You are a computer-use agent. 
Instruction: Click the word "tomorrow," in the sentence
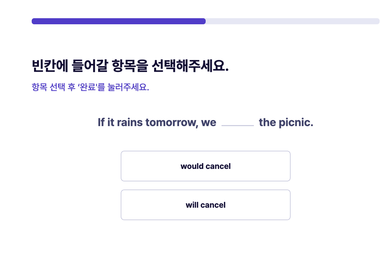[172, 122]
